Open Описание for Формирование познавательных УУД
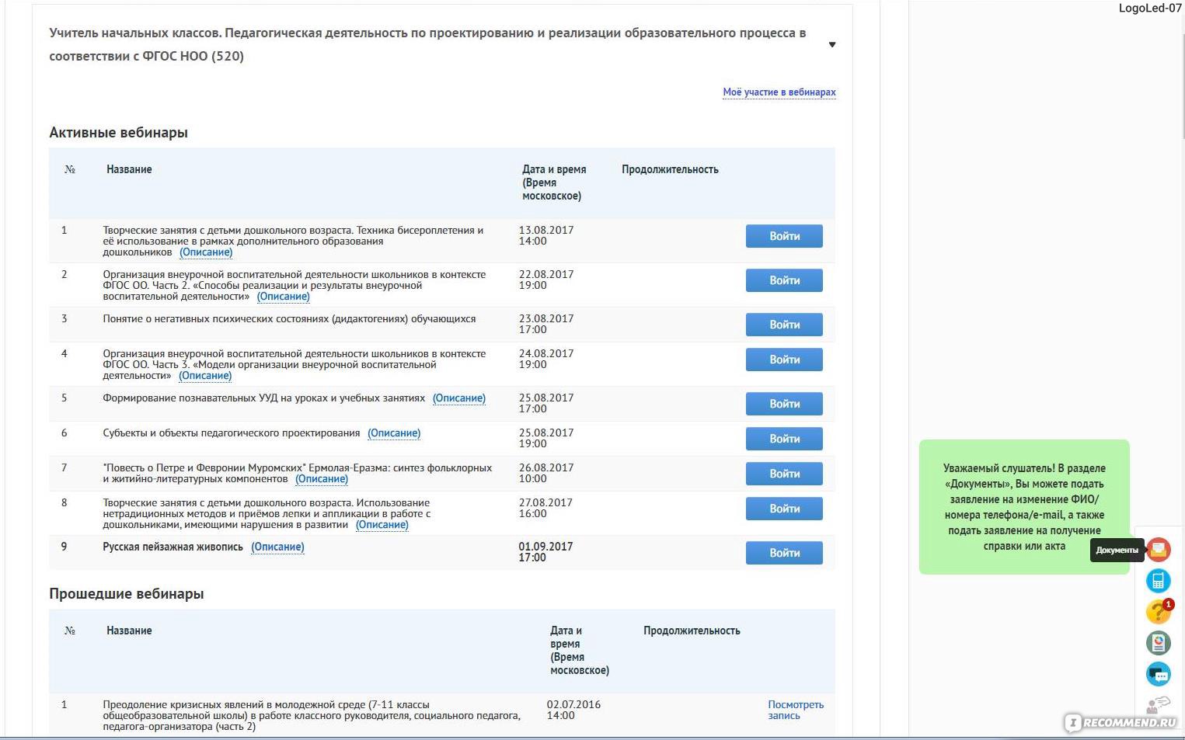The image size is (1185, 740). (459, 398)
